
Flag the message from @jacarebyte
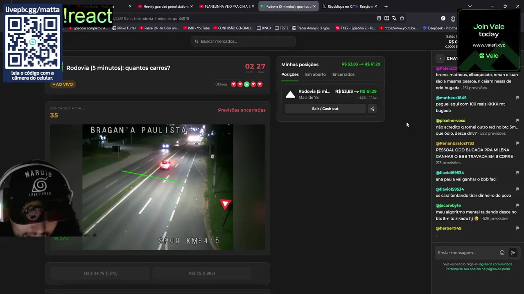pos(517,205)
